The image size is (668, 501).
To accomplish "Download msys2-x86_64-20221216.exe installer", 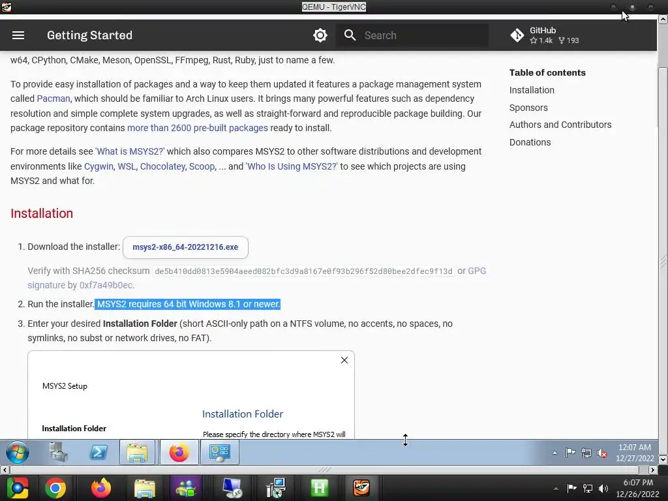I will pos(185,247).
